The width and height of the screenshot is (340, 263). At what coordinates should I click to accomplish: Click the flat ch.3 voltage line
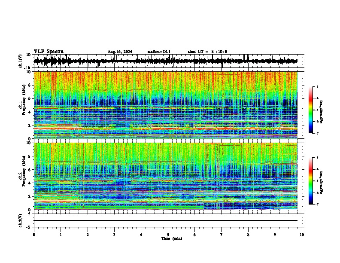point(166,220)
